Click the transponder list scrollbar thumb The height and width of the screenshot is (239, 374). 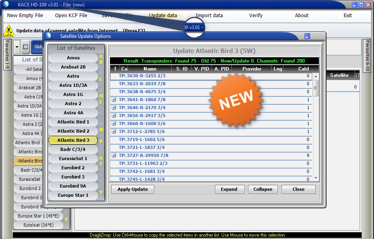(315, 88)
